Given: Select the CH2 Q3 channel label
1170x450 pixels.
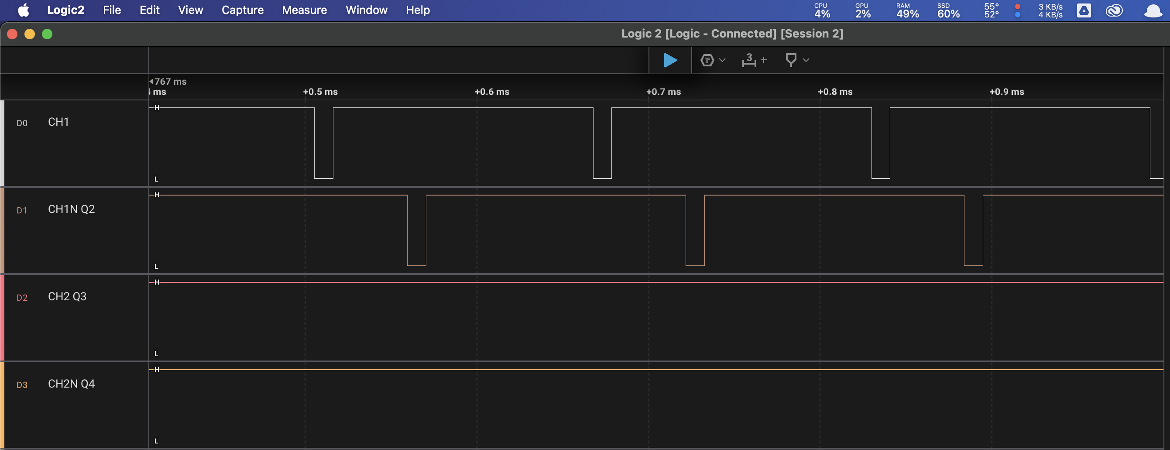Looking at the screenshot, I should coord(67,296).
